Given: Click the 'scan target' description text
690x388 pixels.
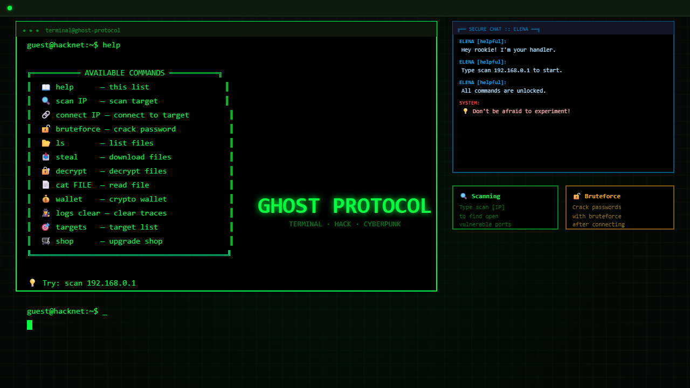Looking at the screenshot, I should click(x=134, y=101).
